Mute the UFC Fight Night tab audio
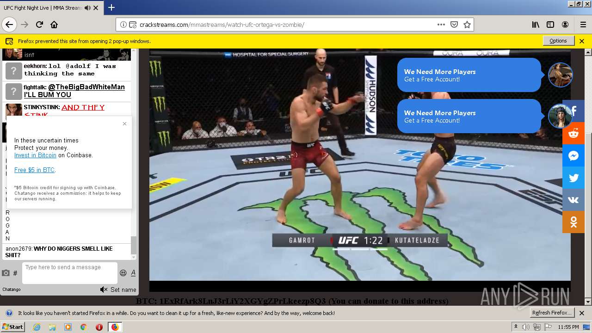 [87, 8]
